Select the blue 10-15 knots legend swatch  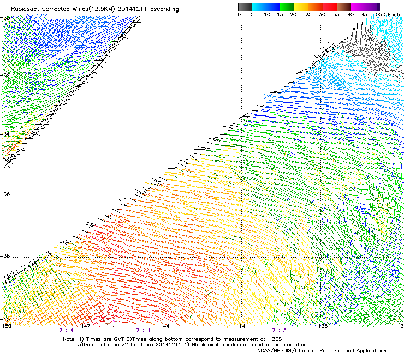[273, 7]
